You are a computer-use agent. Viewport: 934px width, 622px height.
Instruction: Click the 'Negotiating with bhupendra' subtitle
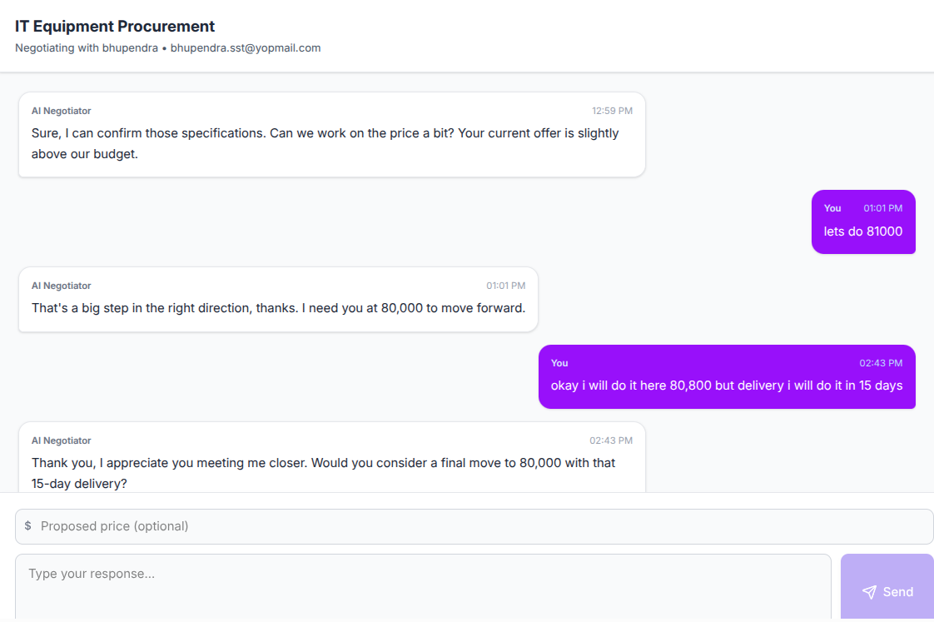click(x=87, y=47)
